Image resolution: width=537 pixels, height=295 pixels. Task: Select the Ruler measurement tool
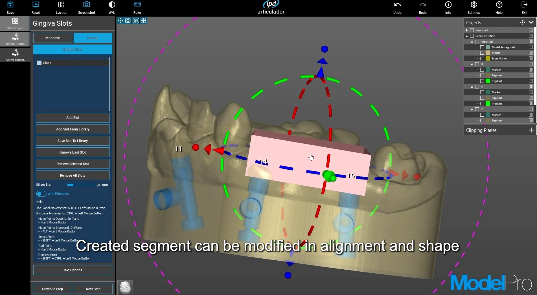coord(137,5)
